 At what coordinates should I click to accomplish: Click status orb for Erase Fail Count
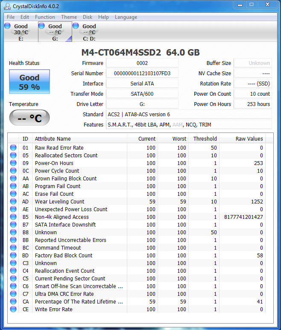pos(13,194)
